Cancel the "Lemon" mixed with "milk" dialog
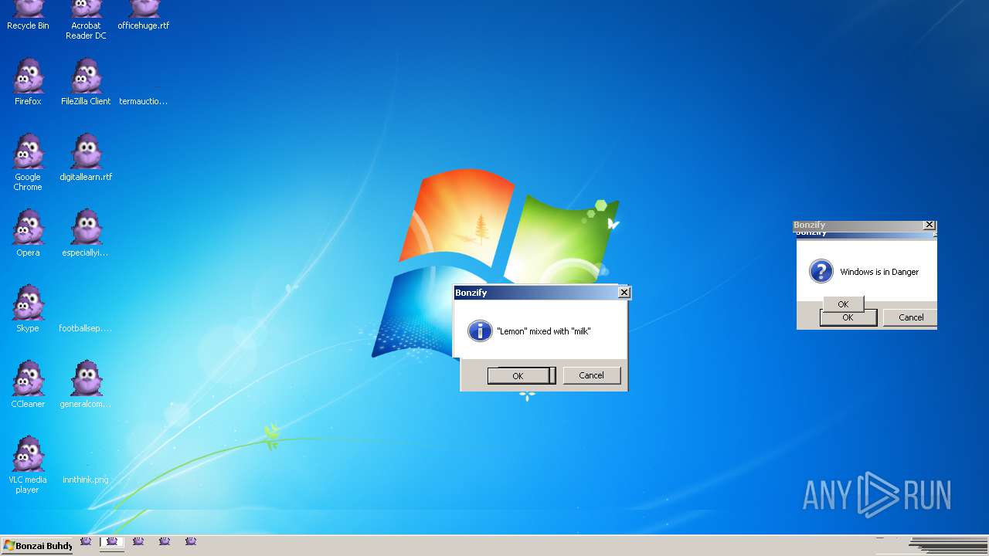This screenshot has height=556, width=989. (x=591, y=375)
